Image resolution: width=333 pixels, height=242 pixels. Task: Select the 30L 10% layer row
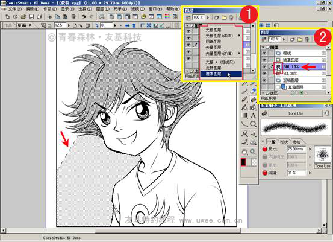tap(293, 66)
